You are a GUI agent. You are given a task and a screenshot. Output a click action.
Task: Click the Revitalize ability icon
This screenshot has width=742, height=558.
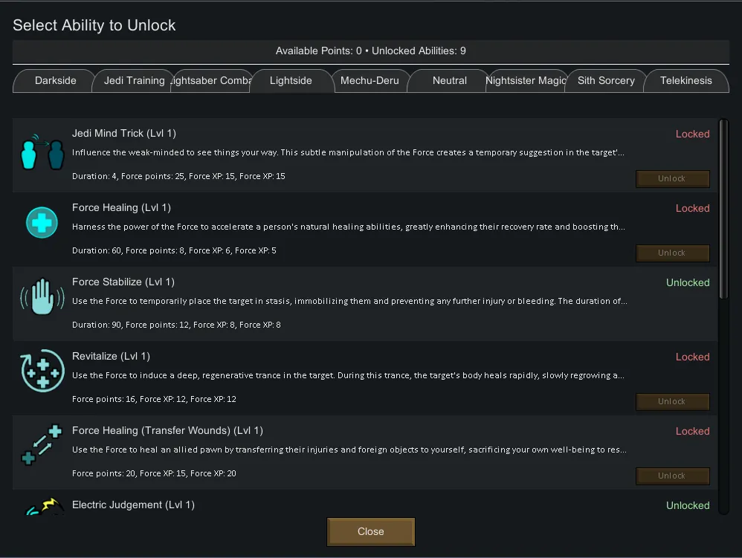pos(42,372)
